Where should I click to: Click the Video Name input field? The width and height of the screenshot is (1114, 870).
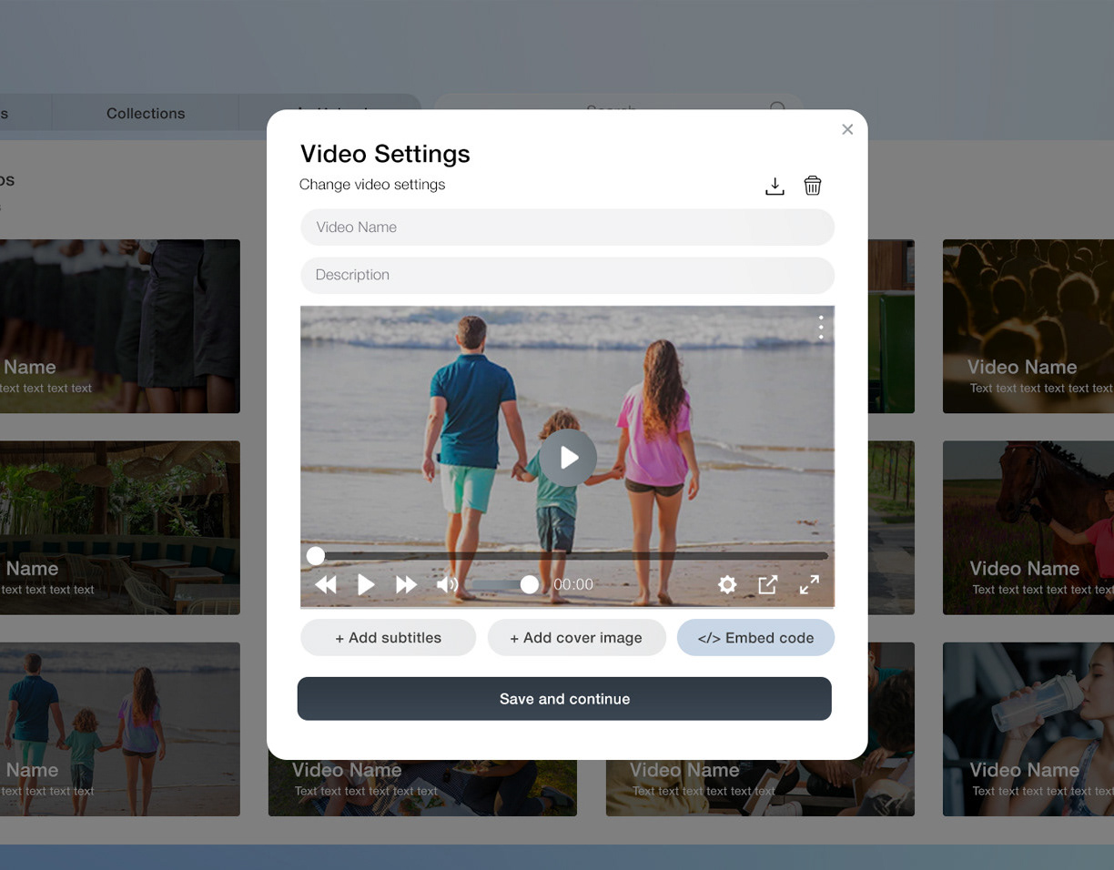point(567,228)
